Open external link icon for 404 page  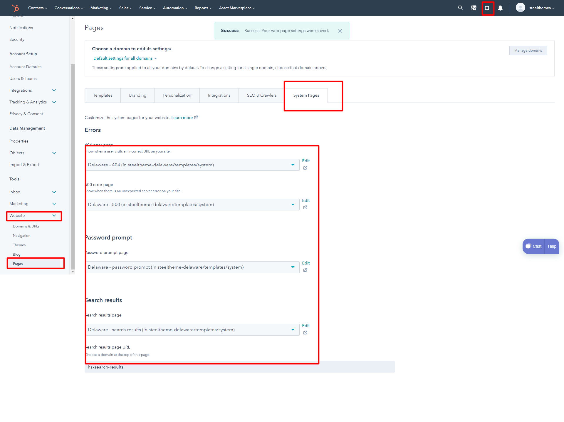tap(305, 168)
